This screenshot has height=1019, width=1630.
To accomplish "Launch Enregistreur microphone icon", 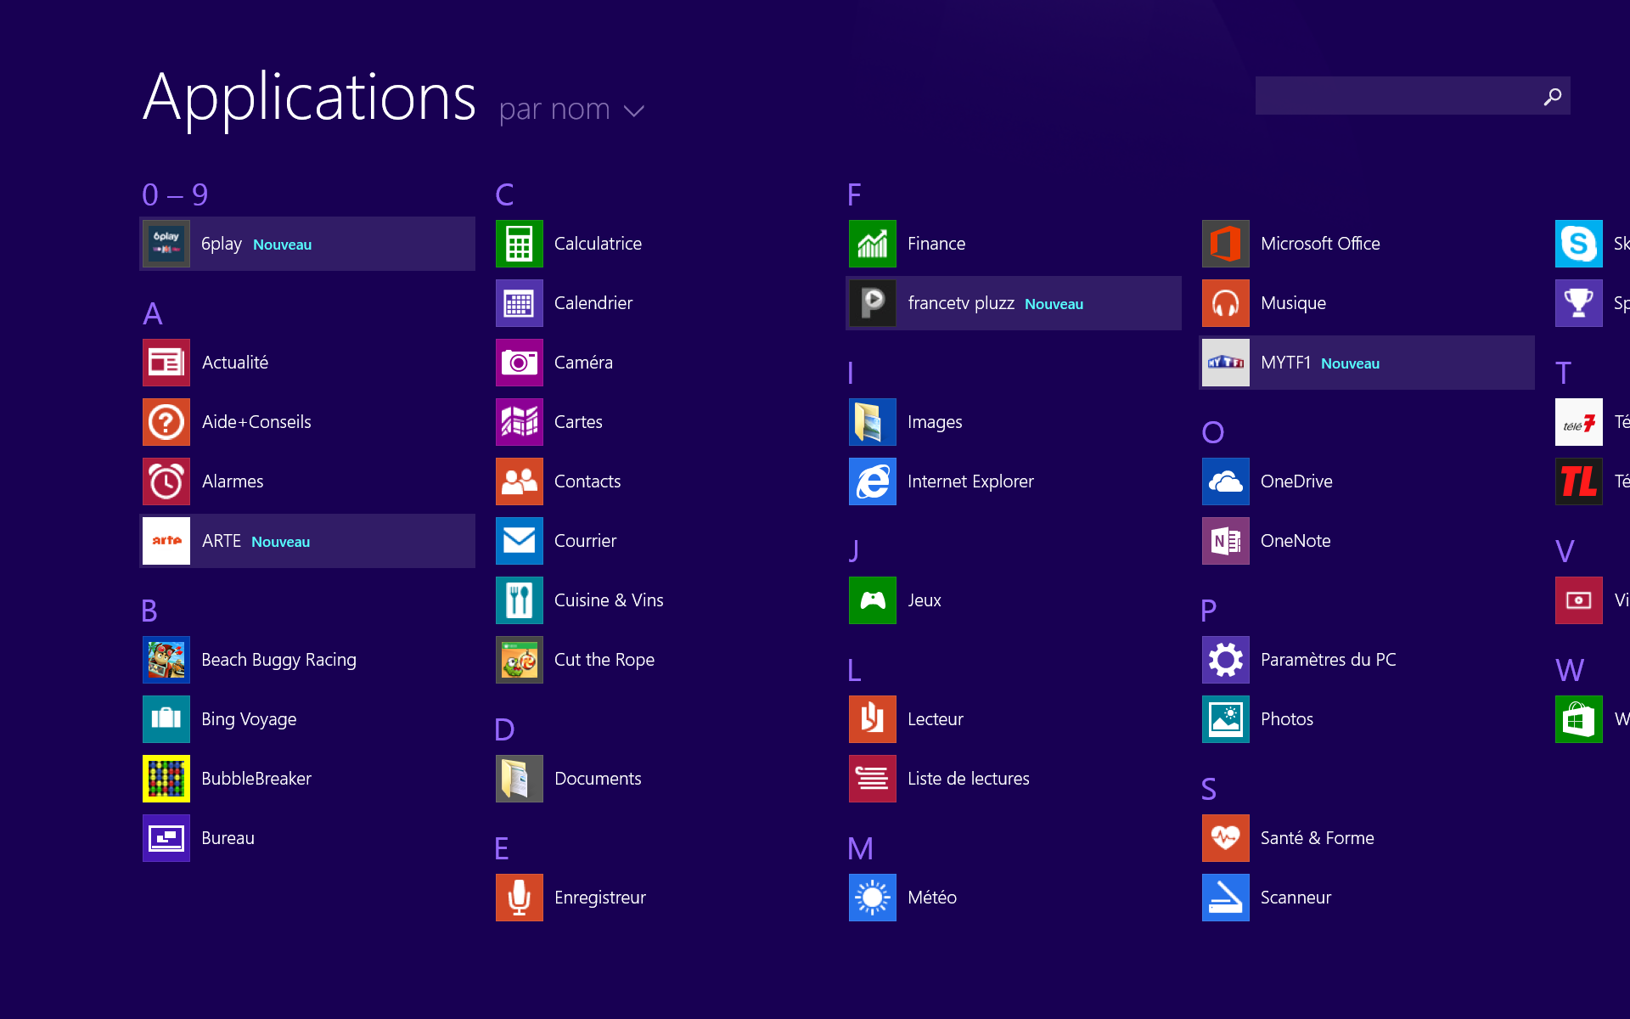I will 520,898.
